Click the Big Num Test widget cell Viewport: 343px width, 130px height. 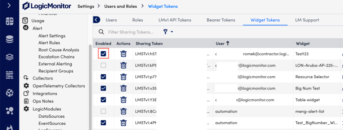click(307, 88)
